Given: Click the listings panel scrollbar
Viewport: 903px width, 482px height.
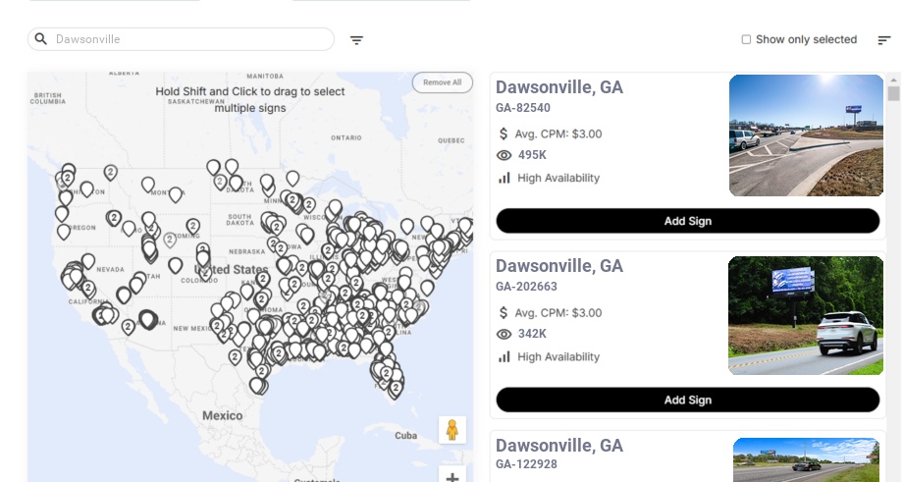Looking at the screenshot, I should tap(893, 93).
